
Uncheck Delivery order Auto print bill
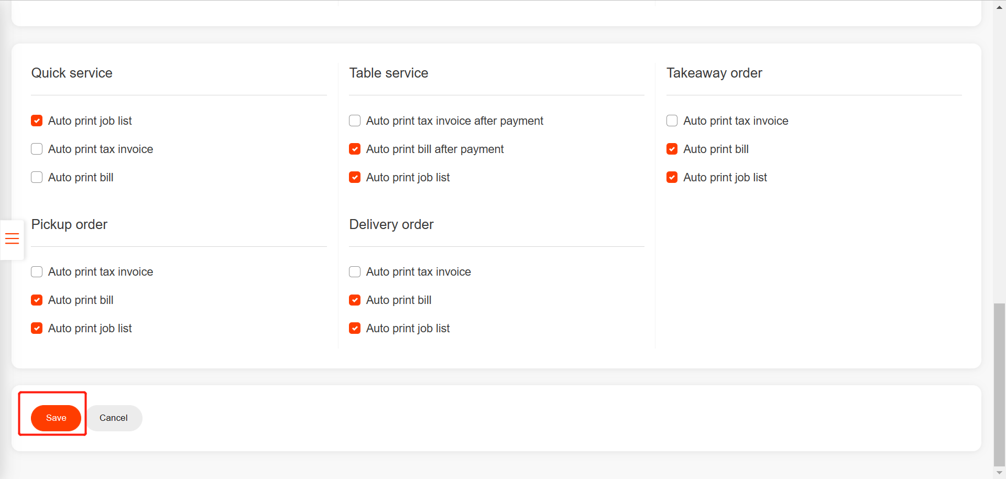click(355, 300)
